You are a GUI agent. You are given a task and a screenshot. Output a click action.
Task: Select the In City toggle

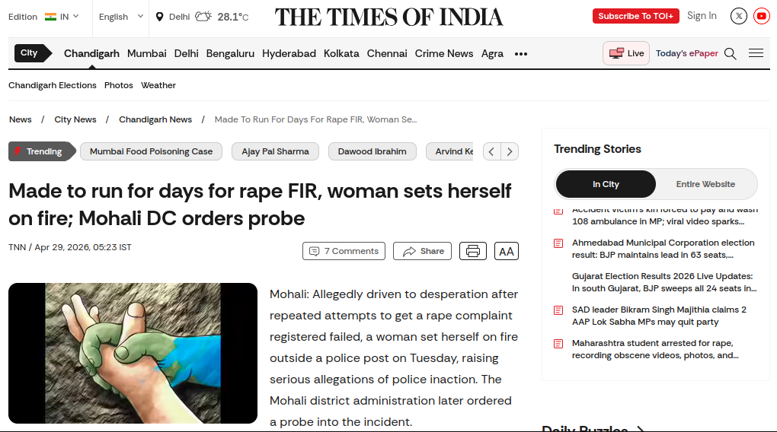[x=606, y=184]
